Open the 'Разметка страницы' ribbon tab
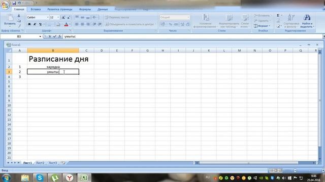 pos(60,9)
